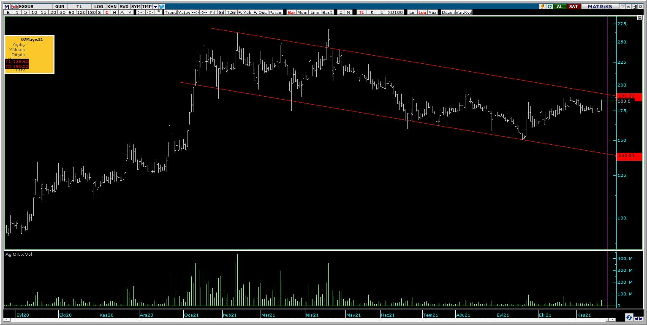Open the GUN period selector
This screenshot has width=647, height=325.
[60, 7]
